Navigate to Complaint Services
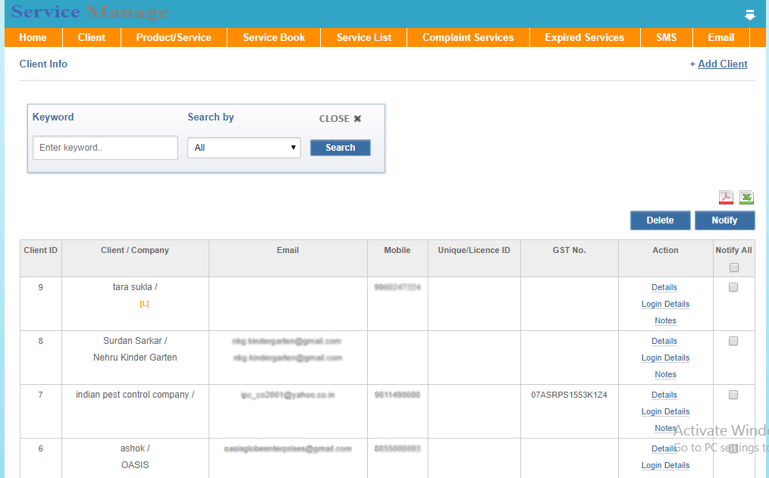The width and height of the screenshot is (769, 478). [x=468, y=37]
